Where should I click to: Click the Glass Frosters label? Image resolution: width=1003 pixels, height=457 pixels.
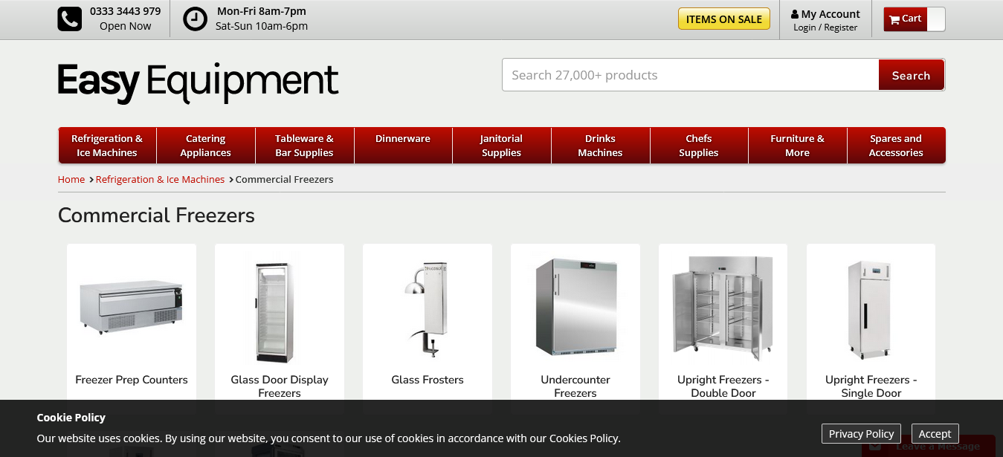point(428,380)
